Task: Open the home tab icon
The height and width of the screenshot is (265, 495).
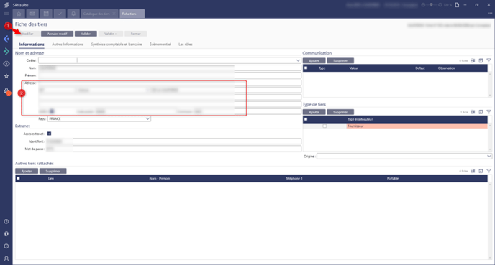Action: pos(19,14)
